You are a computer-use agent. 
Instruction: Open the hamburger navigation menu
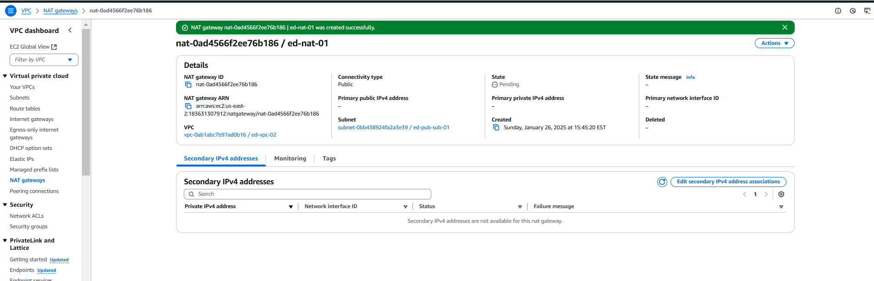[x=11, y=11]
